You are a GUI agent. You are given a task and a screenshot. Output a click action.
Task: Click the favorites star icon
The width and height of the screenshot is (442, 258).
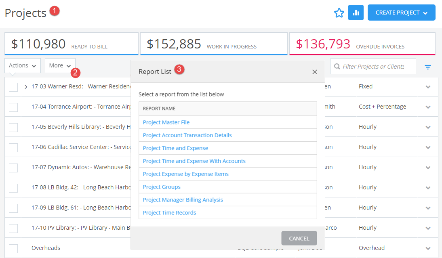coord(339,13)
